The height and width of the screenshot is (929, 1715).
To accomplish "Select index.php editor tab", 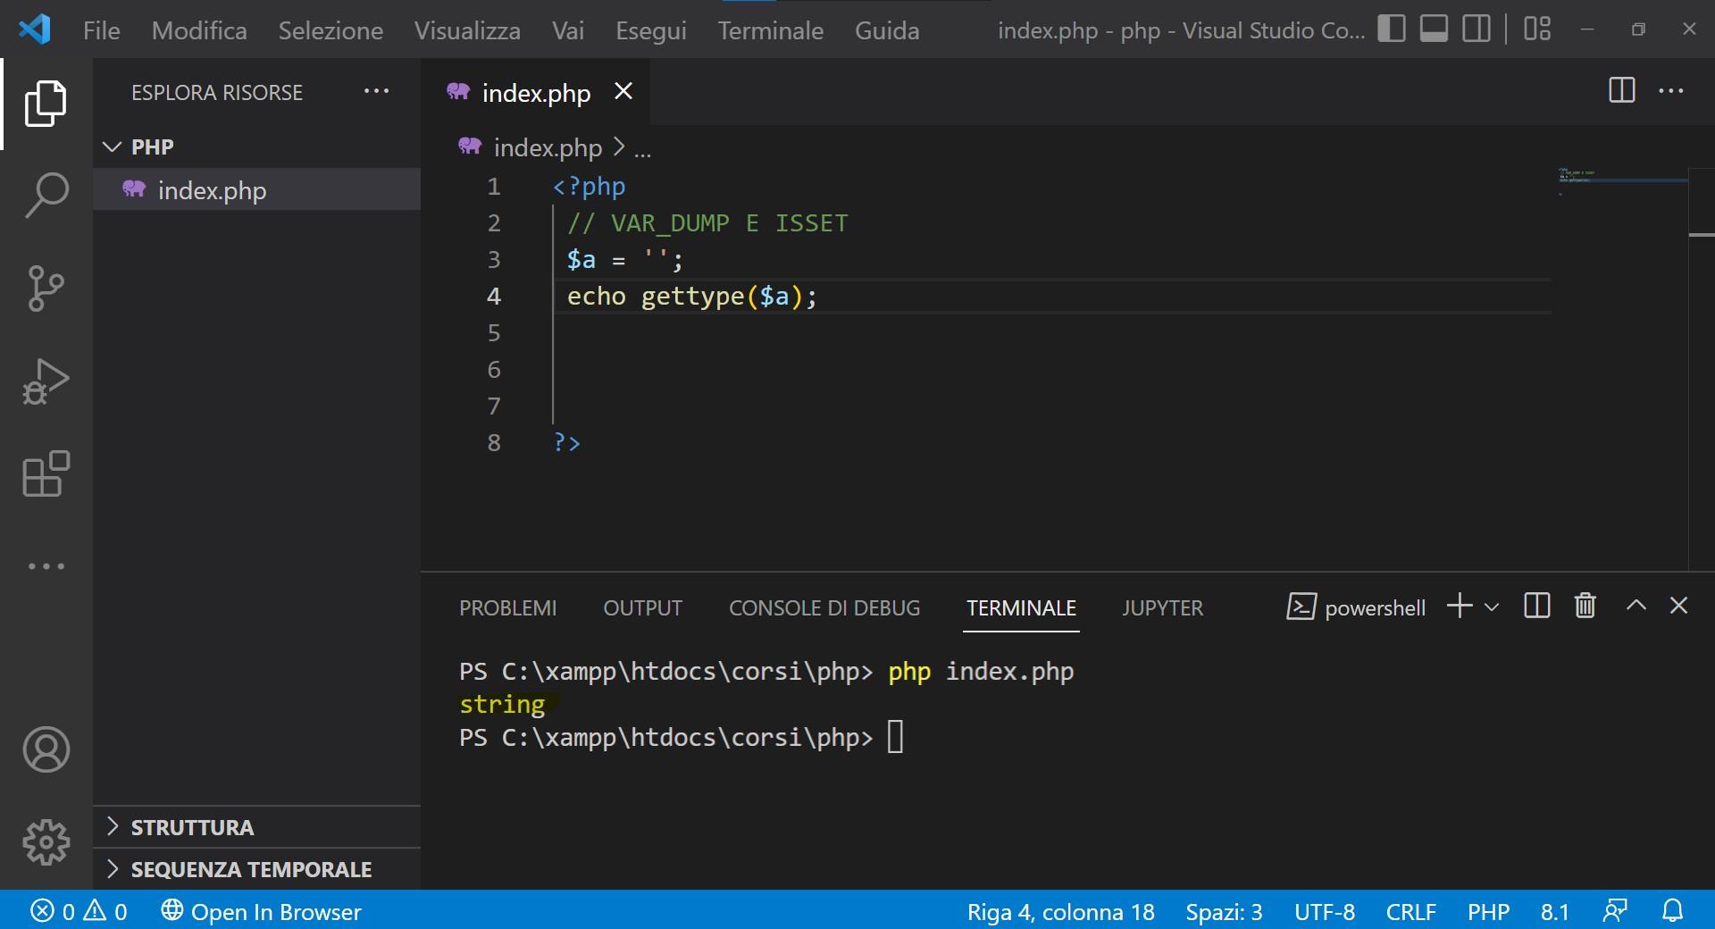I will [536, 92].
